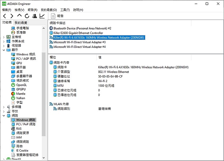This screenshot has height=161, width=224.
Task: Collapse the 顯示 tree node
Action: coord(4,50)
